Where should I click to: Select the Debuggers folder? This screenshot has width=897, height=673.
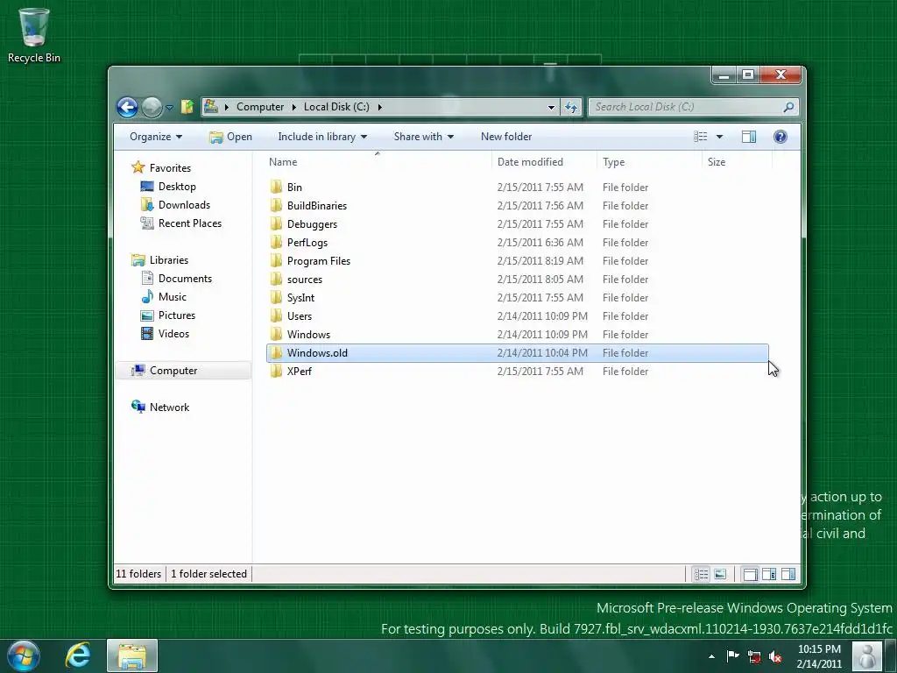(312, 224)
